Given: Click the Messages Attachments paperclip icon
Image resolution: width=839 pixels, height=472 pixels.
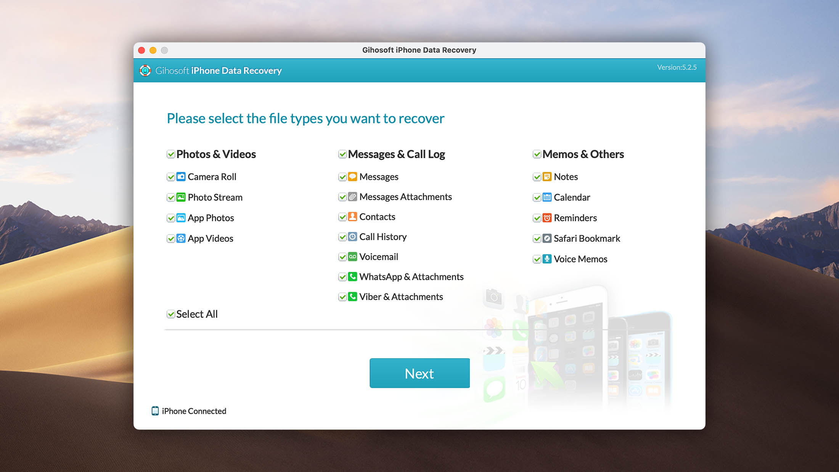Looking at the screenshot, I should 352,197.
